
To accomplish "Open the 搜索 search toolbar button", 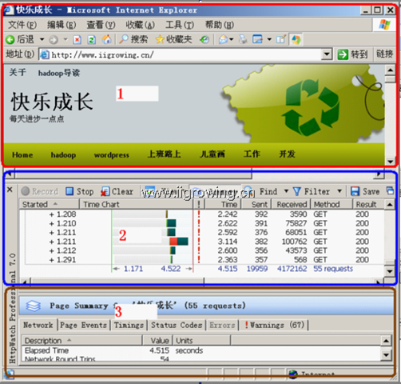I will pos(133,40).
